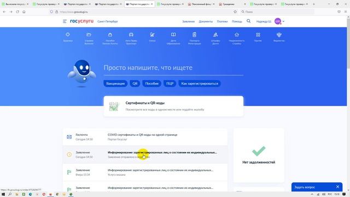This screenshot has width=350, height=197.
Task: Click the taskbar search magnifier
Action: click(x=10, y=194)
